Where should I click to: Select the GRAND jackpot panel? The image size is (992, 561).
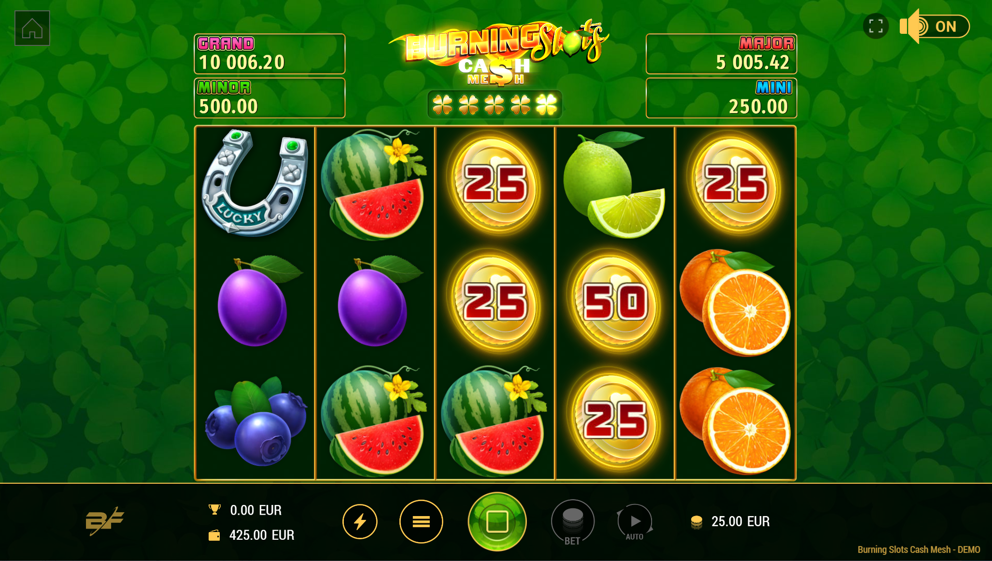(269, 54)
